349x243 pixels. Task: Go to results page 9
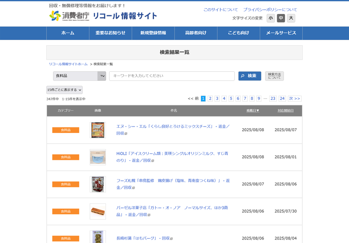click(259, 98)
